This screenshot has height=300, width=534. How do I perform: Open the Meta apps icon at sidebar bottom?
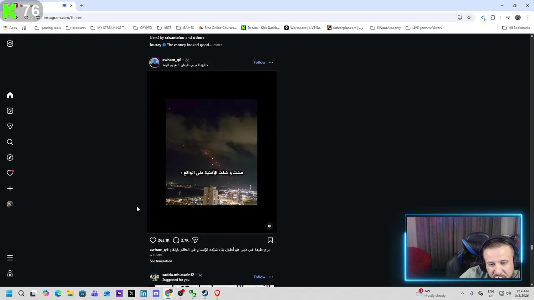[x=10, y=274]
